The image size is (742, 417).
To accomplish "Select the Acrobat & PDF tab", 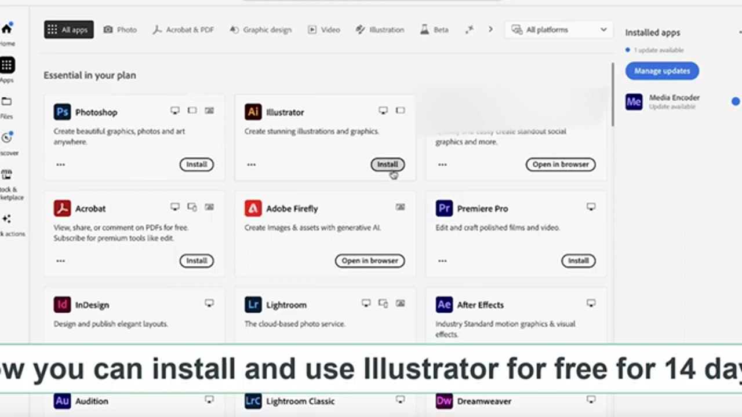I will click(x=183, y=30).
